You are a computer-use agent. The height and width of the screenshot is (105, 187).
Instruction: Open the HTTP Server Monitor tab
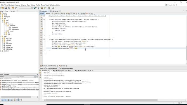[51, 68]
